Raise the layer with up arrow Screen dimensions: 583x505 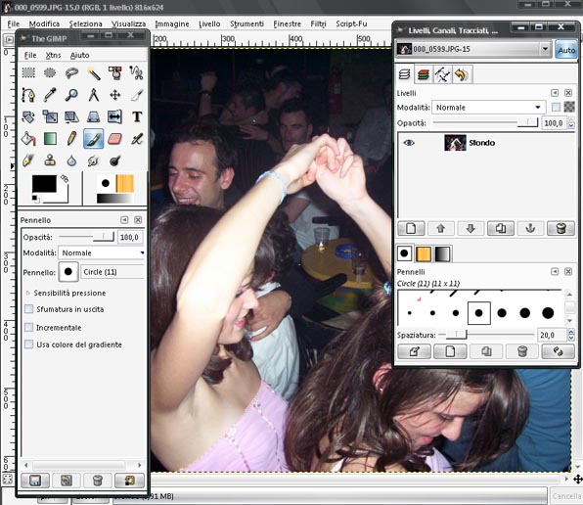[441, 228]
